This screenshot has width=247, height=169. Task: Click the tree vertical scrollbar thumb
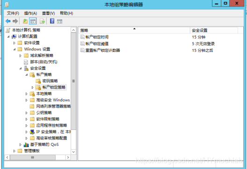[x=73, y=81]
